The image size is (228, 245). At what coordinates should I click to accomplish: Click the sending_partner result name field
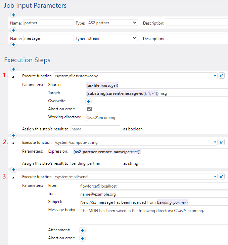(96, 163)
